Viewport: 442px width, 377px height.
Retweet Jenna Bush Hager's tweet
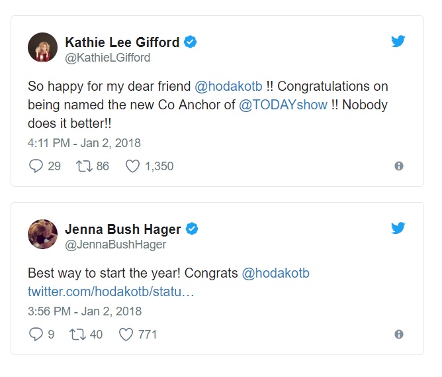(x=77, y=335)
